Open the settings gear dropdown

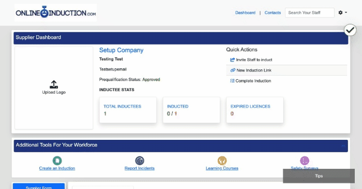(342, 12)
